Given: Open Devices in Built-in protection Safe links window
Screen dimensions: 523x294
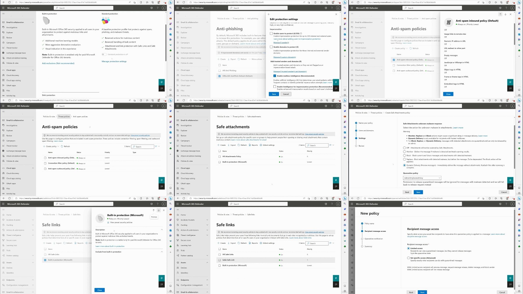Looking at the screenshot, I should (x=10, y=268).
